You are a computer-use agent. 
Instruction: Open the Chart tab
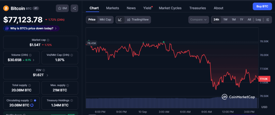(94, 8)
